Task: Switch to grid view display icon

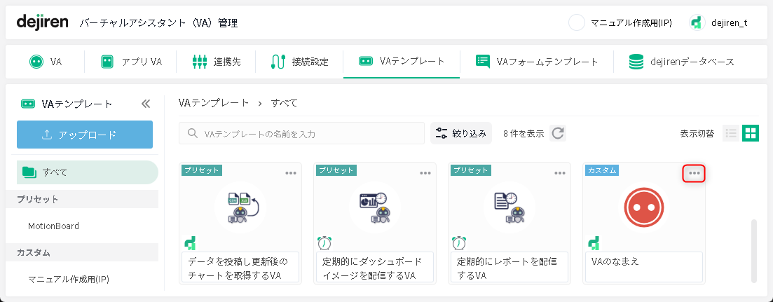Action: pyautogui.click(x=751, y=133)
